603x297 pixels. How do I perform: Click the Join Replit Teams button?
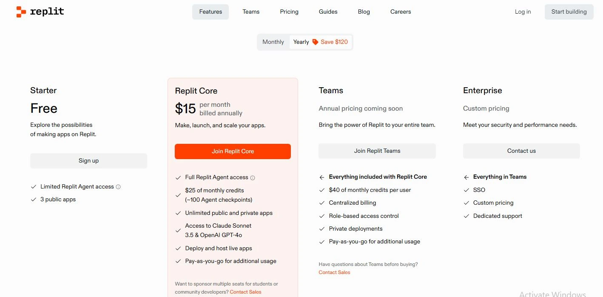pos(377,151)
